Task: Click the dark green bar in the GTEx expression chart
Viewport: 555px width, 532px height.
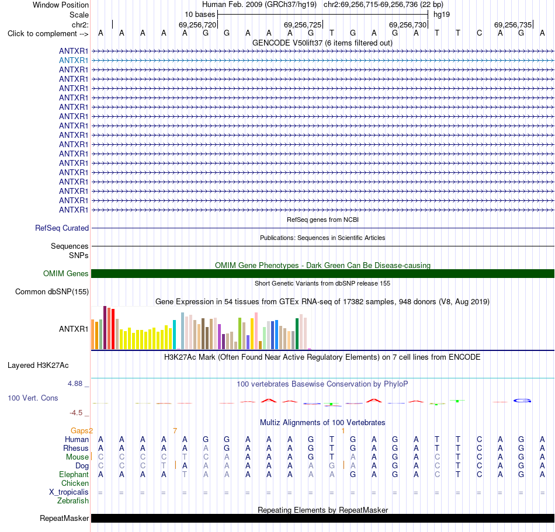Action: tap(297, 333)
